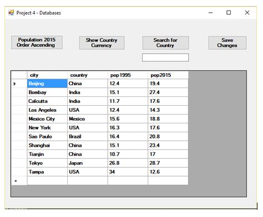
Task: Select India country cell in Calcutta row
Action: [88, 101]
